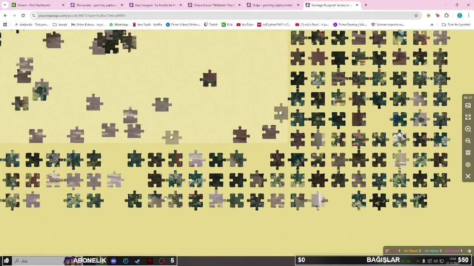Click the player list icon beside scores
This screenshot has height=266, width=474.
tap(387, 251)
